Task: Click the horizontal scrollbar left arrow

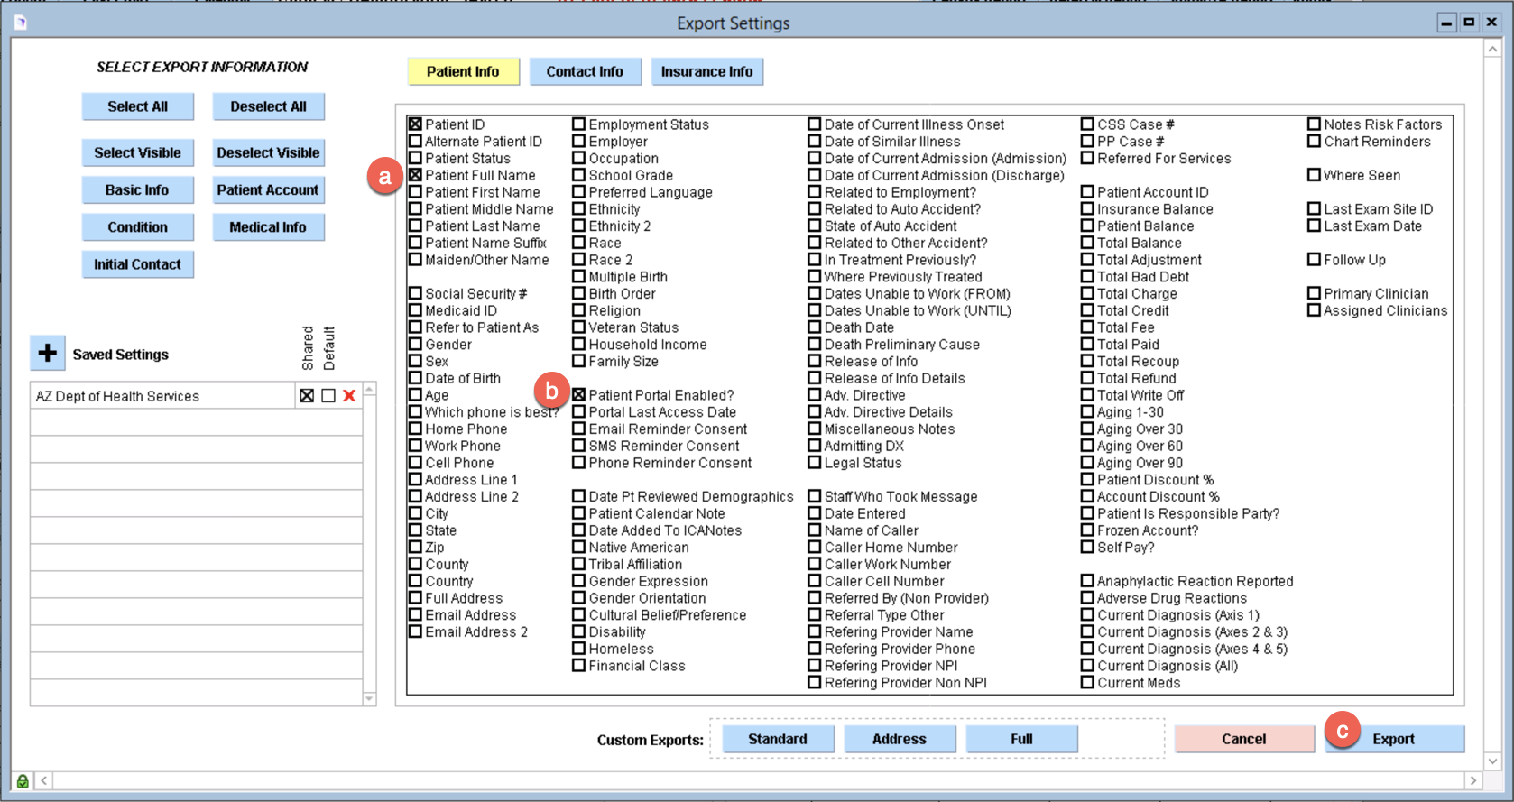Action: pyautogui.click(x=44, y=780)
